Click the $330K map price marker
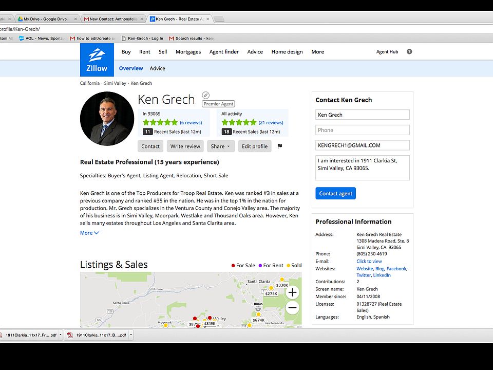Image resolution: width=493 pixels, height=370 pixels. pos(282,285)
